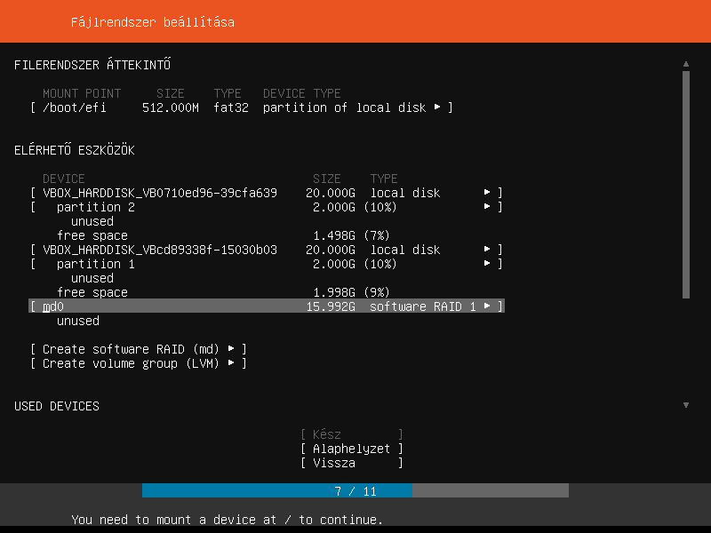Select the VBOX_HARDDISK_VB0710ed96-39cfa639 disk
Screen dimensions: 711x533
(x=160, y=193)
